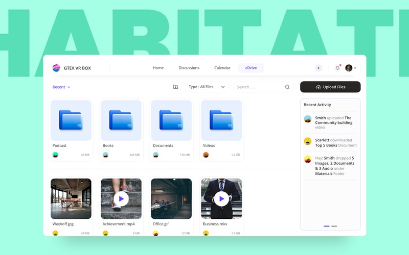This screenshot has height=255, width=409.
Task: Open the Type : All Files dropdown
Action: (x=207, y=87)
